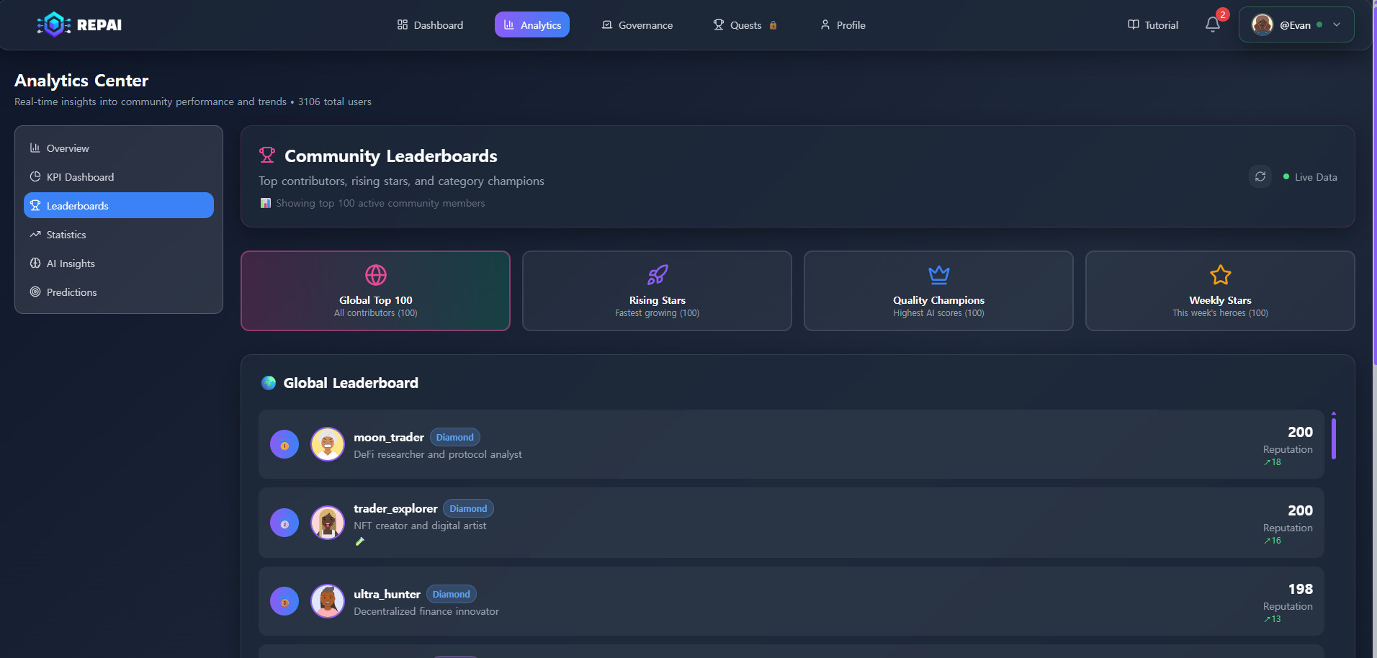Click the Weekly Stars star icon
Screen dimensions: 1377x658
point(1220,275)
